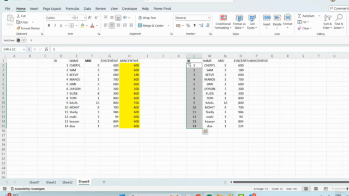This screenshot has width=349, height=196.
Task: Decrease font size with smaller A icon
Action: click(96, 18)
